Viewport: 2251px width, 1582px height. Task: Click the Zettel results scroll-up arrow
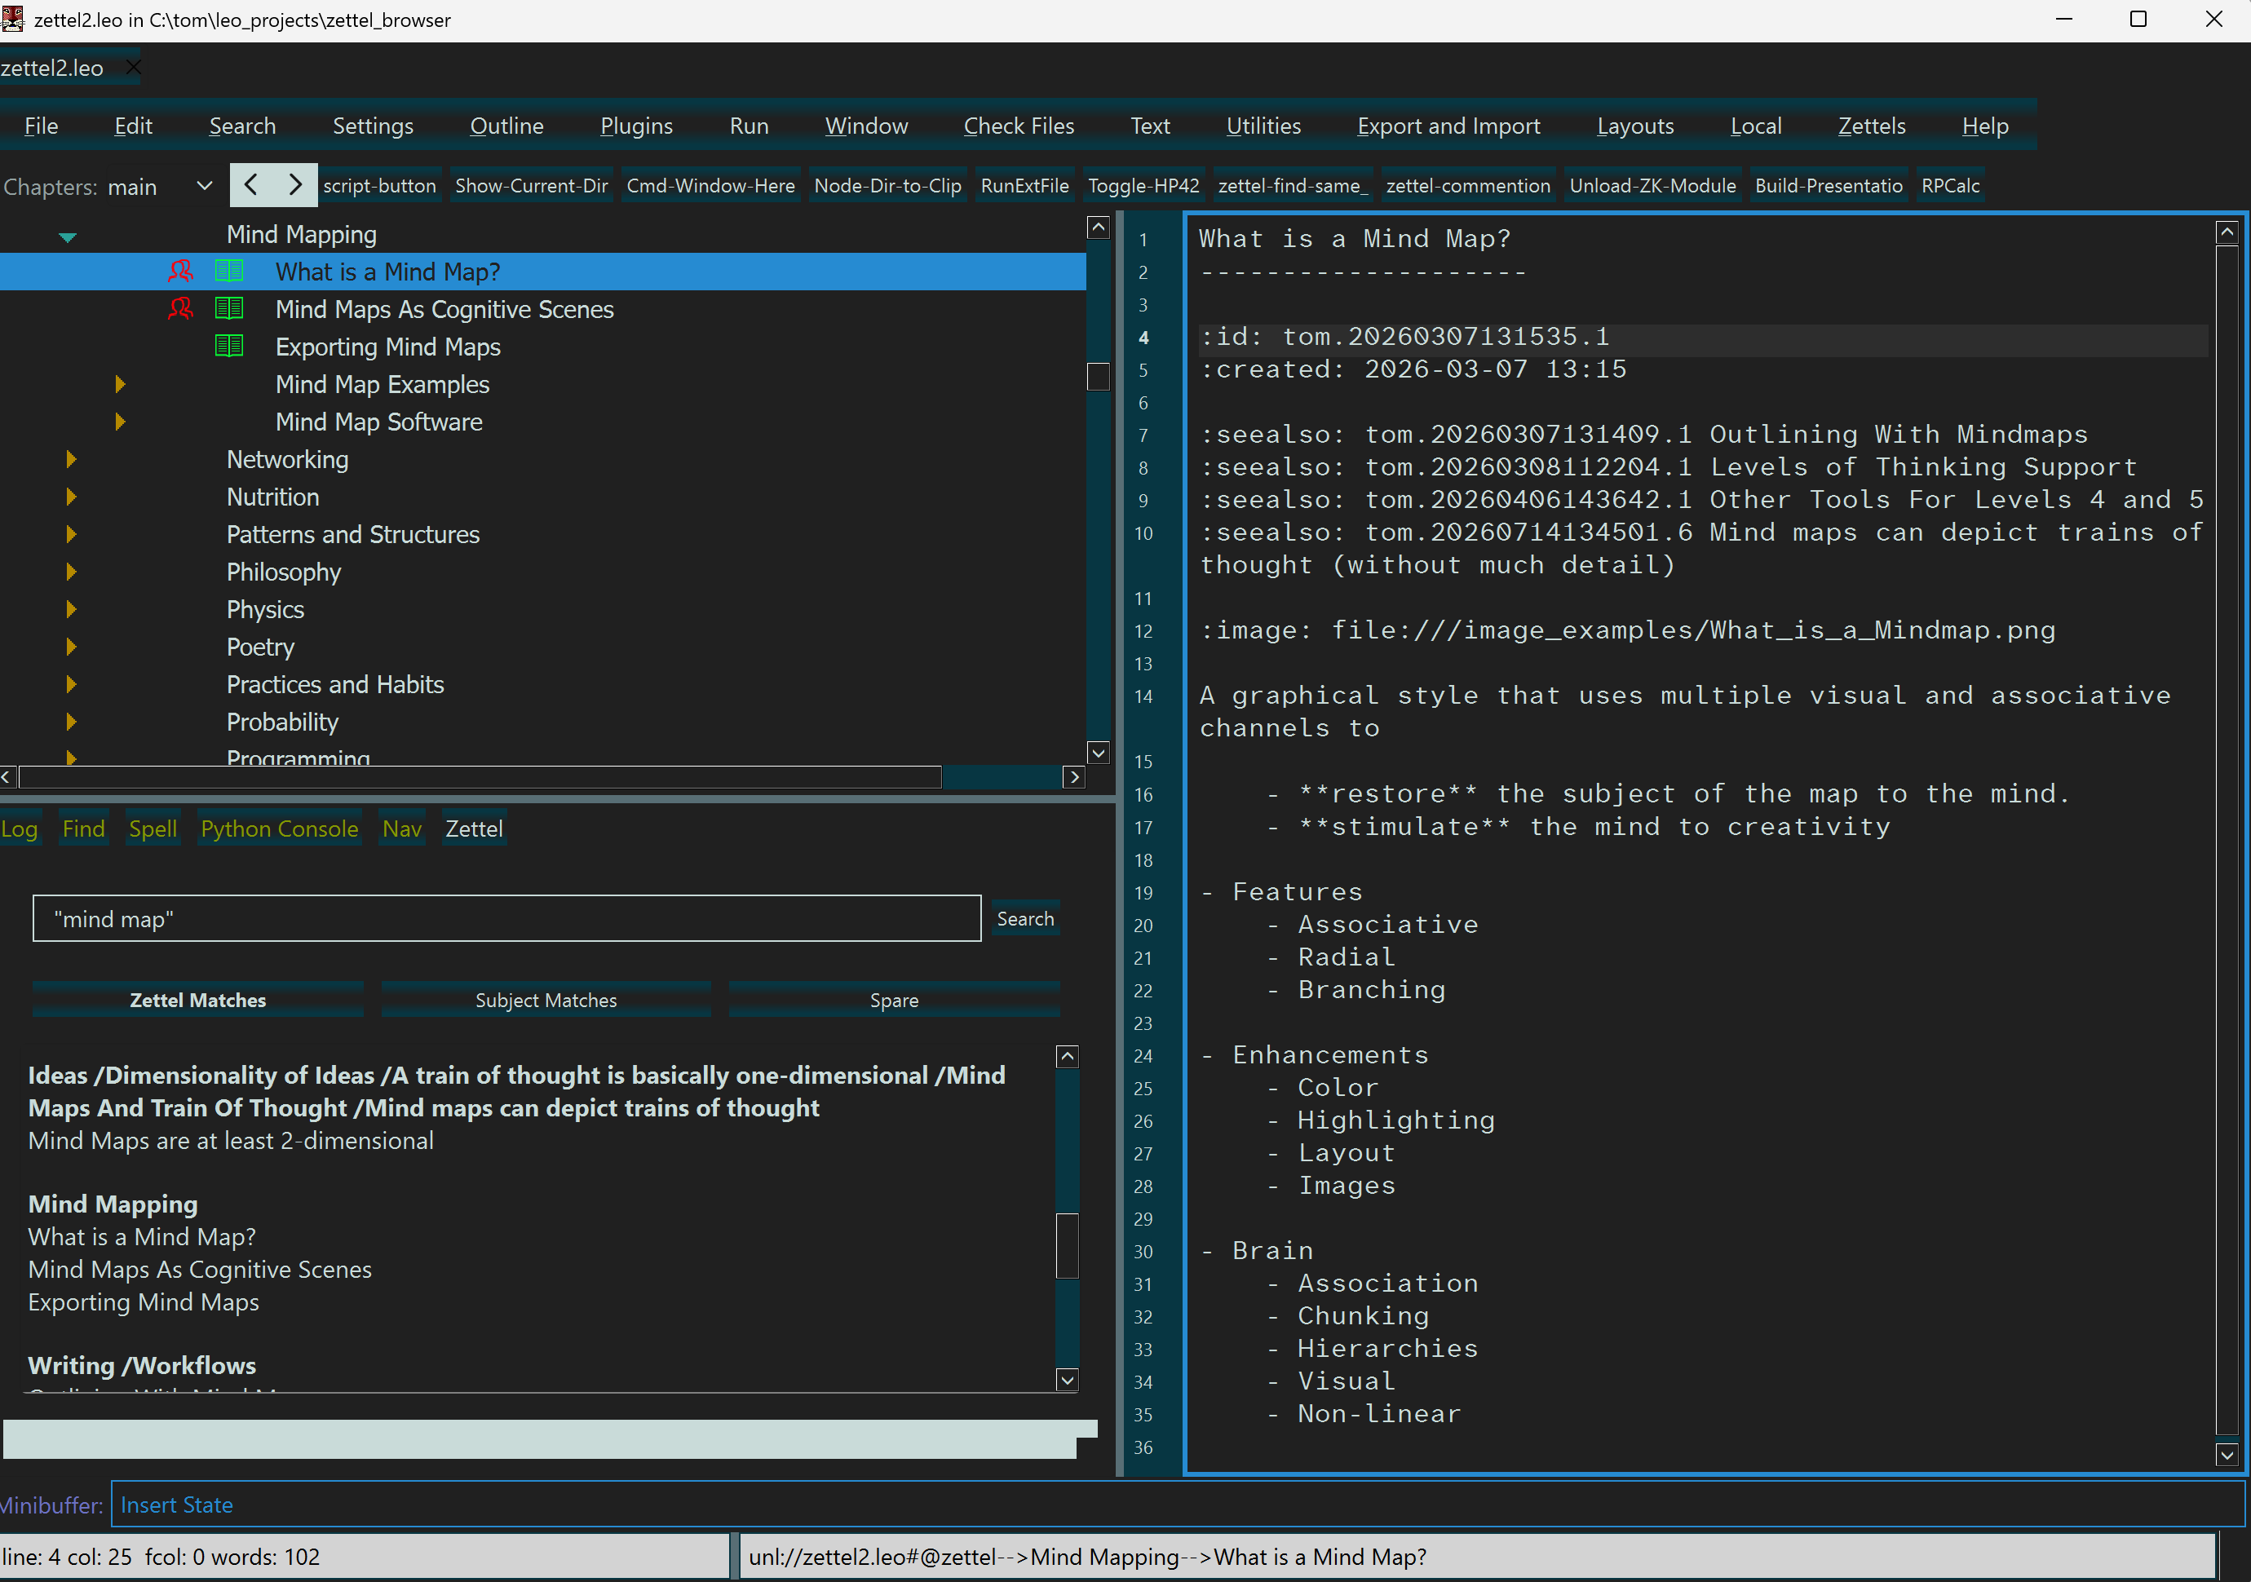pos(1068,1057)
